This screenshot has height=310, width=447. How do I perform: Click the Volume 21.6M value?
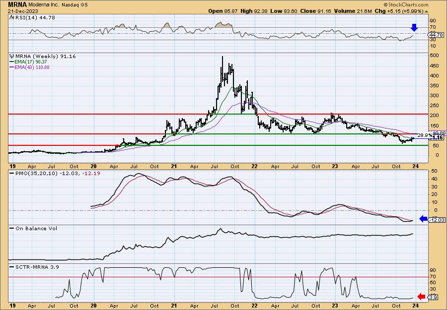(x=353, y=11)
